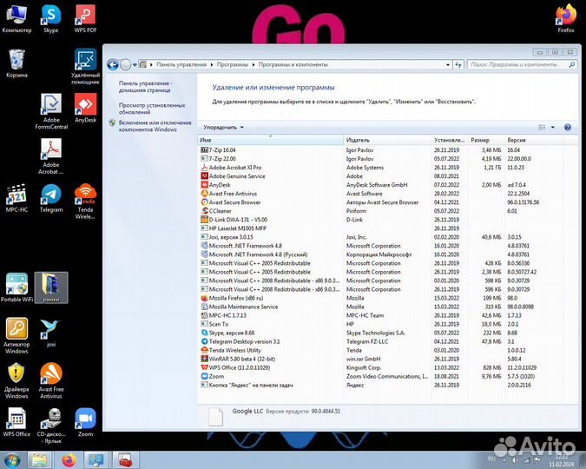The height and width of the screenshot is (469, 586).
Task: Sort list by Имя column header
Action: tap(270, 140)
